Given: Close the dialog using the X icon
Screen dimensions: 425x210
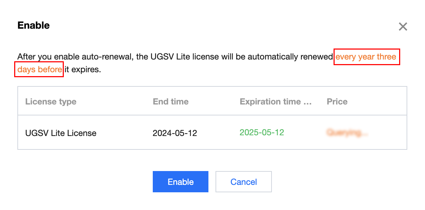Looking at the screenshot, I should tap(403, 27).
